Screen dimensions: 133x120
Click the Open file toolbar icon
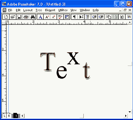[13, 17]
